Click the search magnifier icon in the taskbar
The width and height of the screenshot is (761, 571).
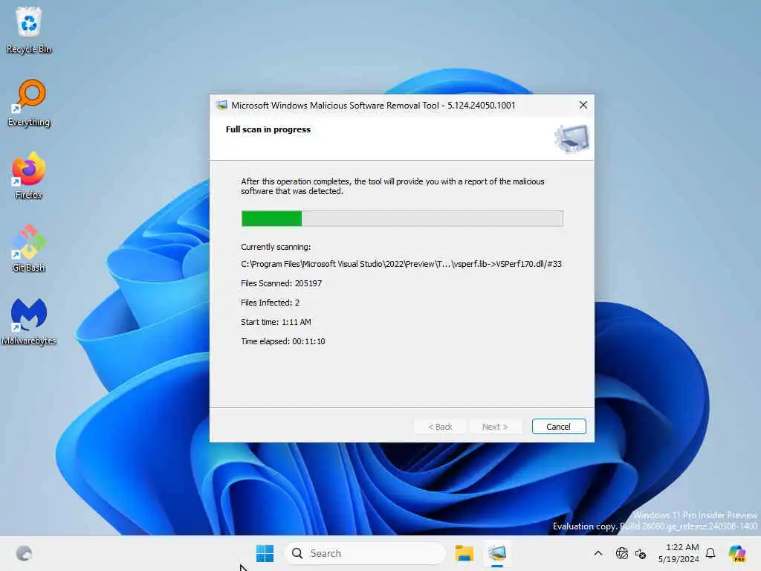297,553
